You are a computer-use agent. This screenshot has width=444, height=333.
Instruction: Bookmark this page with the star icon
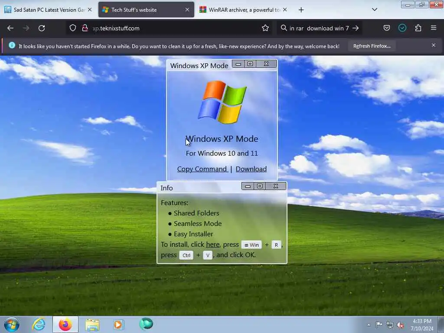[265, 28]
